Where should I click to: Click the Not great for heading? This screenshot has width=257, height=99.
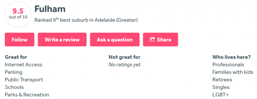(124, 57)
